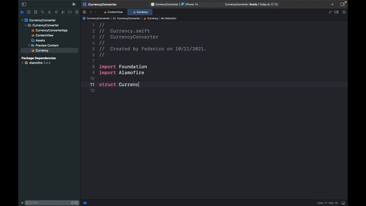This screenshot has width=366, height=206.
Task: Select the CurrencyConverterApp file
Action: pyautogui.click(x=50, y=30)
